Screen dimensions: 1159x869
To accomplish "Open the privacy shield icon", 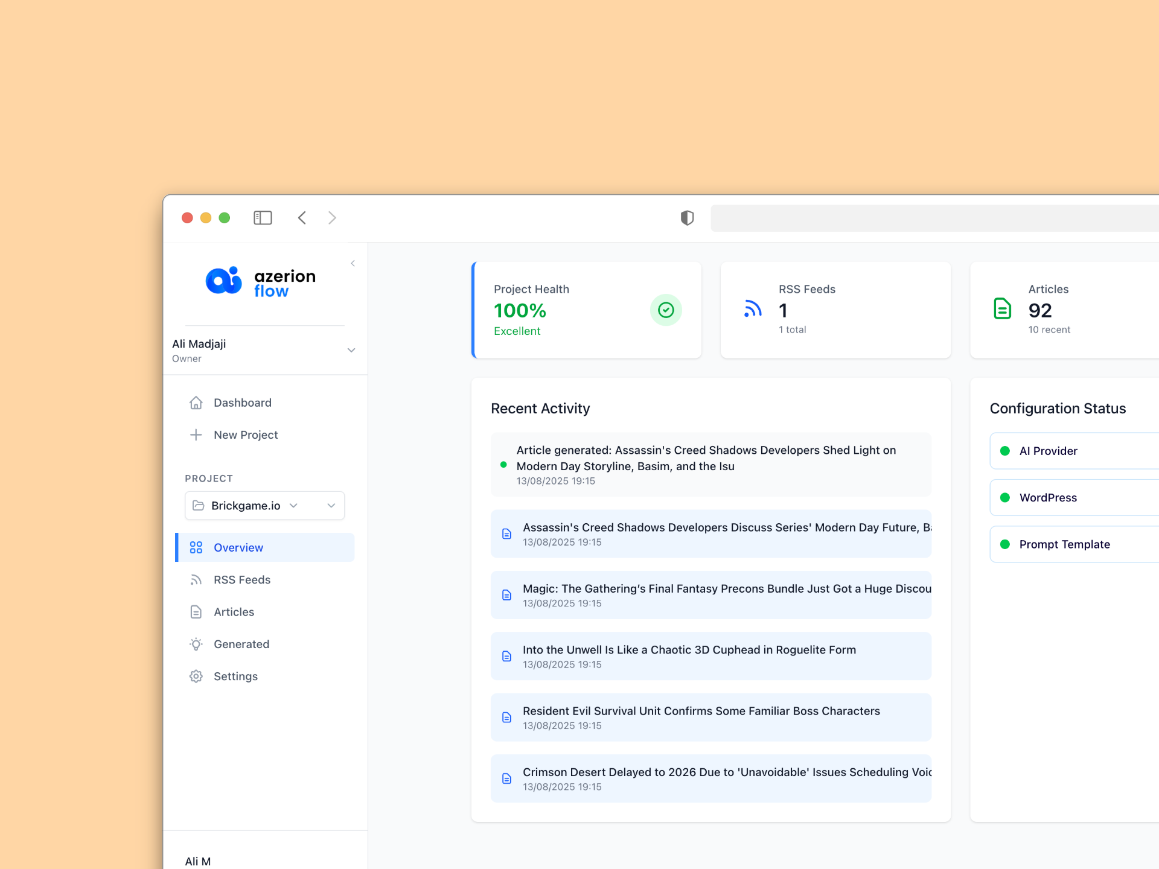I will pyautogui.click(x=687, y=218).
